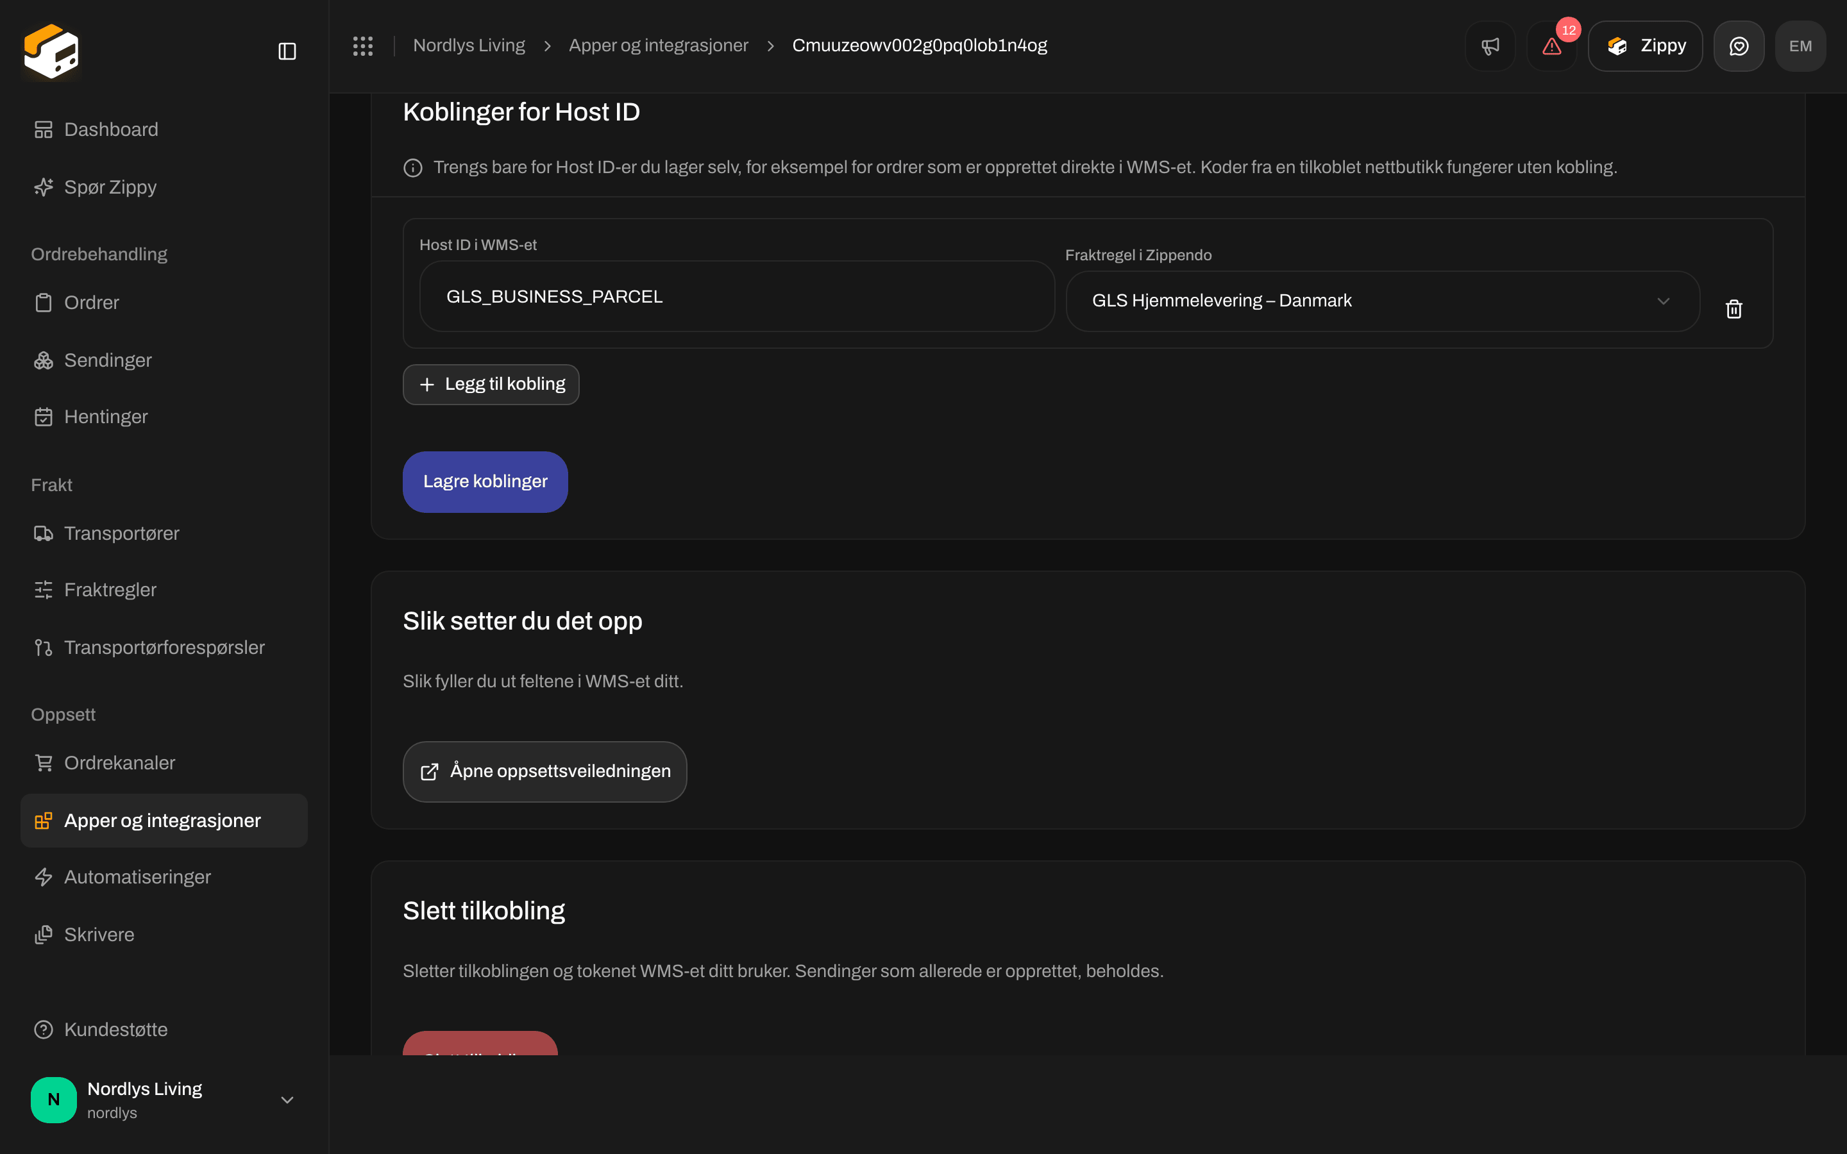Open Transportører in the sidebar

[x=164, y=533]
